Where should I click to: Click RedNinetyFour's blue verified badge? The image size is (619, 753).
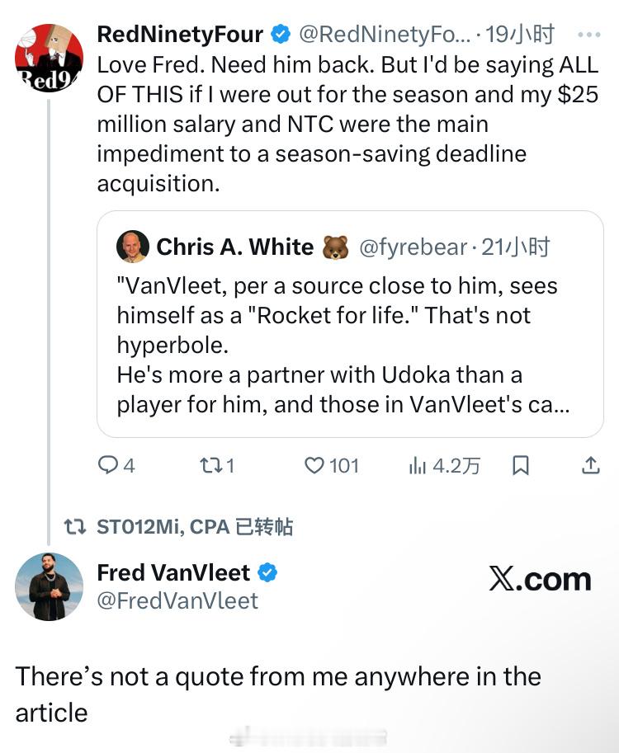281,35
